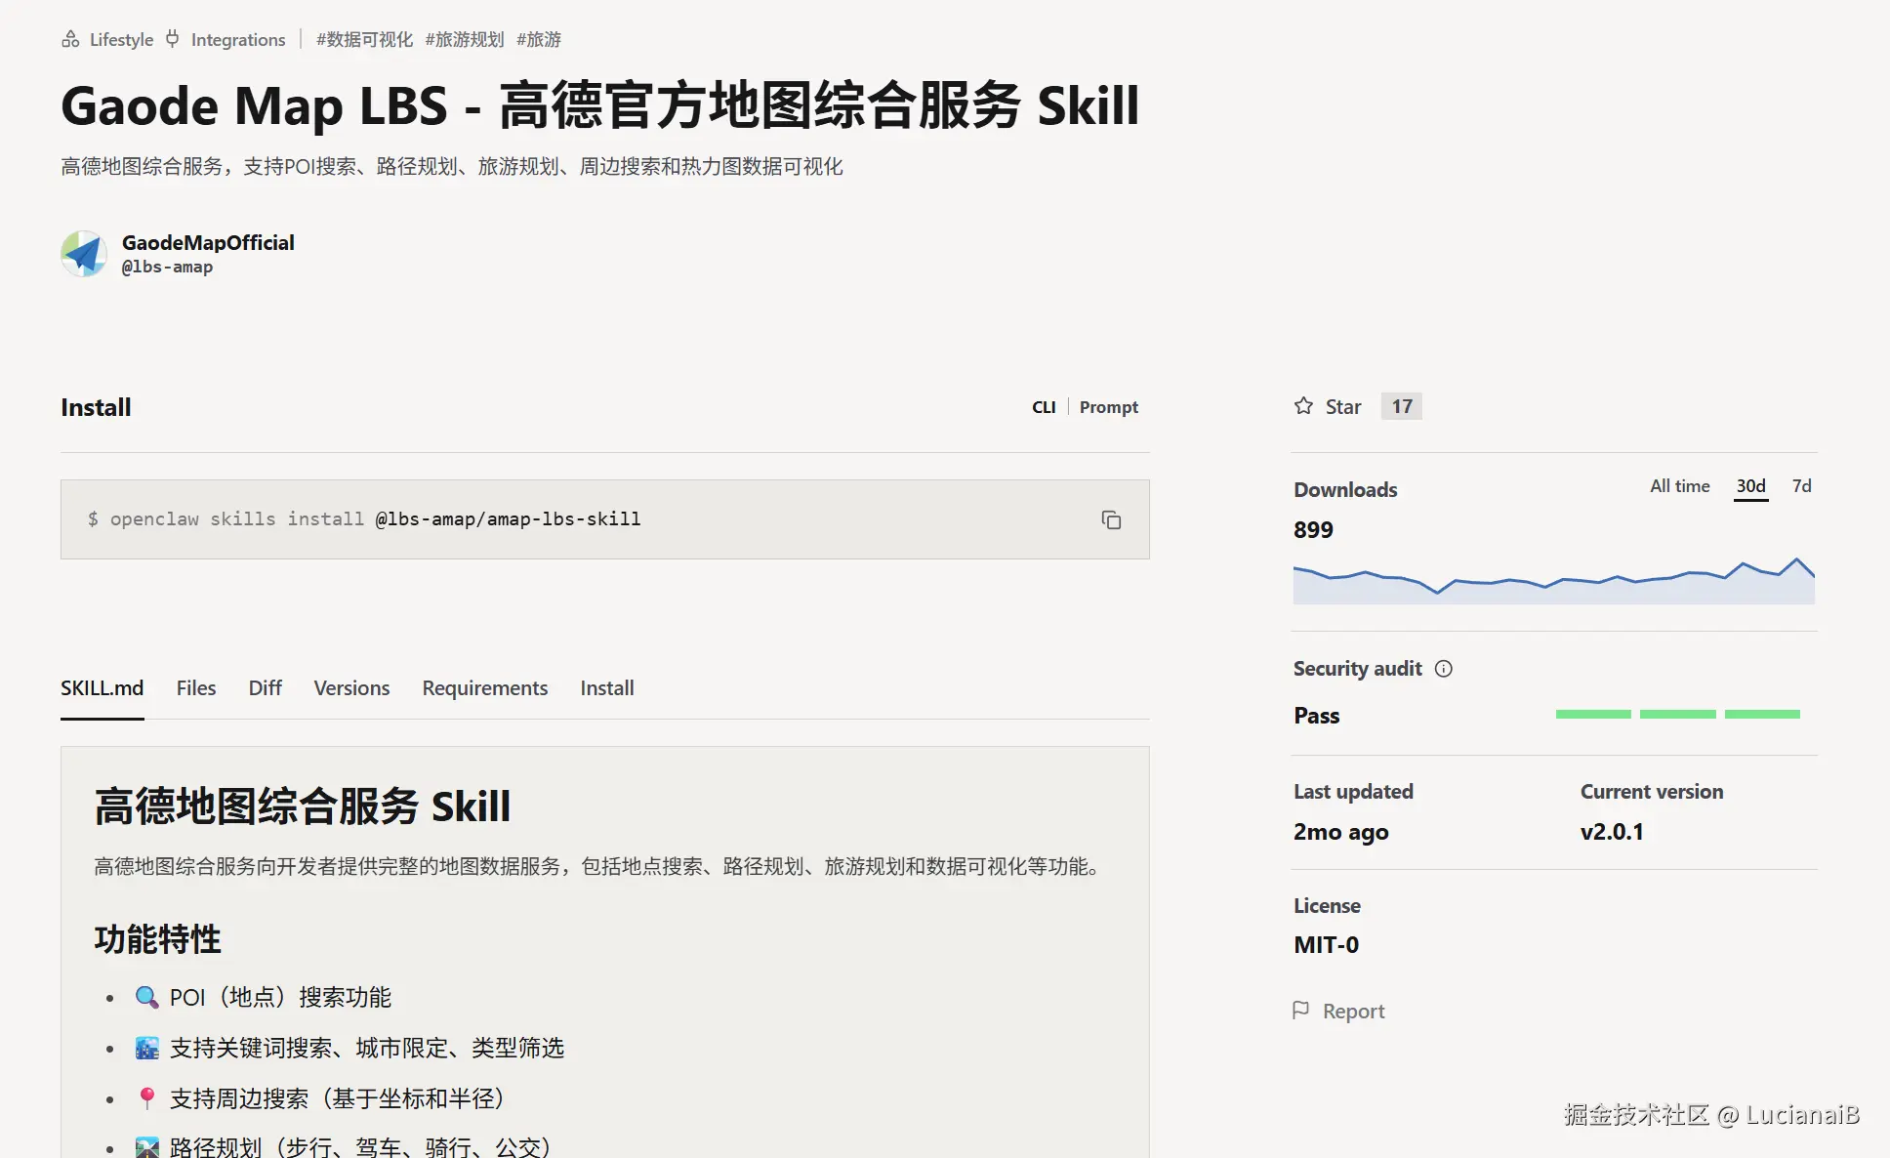Click the Star outline icon
Screen dimensions: 1890x1158
pos(1303,406)
